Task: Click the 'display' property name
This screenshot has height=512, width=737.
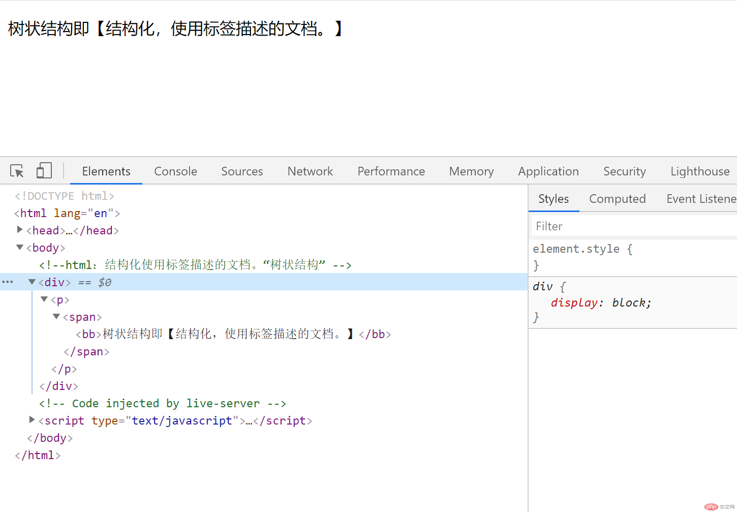Action: 574,303
